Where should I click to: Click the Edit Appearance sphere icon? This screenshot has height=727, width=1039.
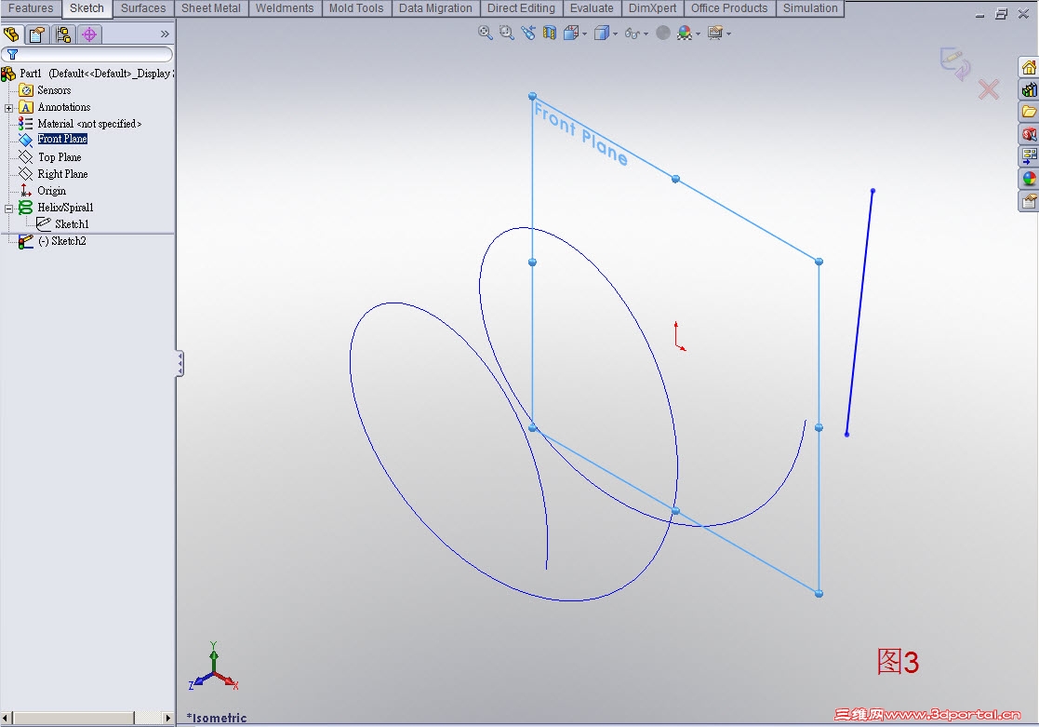(x=662, y=33)
